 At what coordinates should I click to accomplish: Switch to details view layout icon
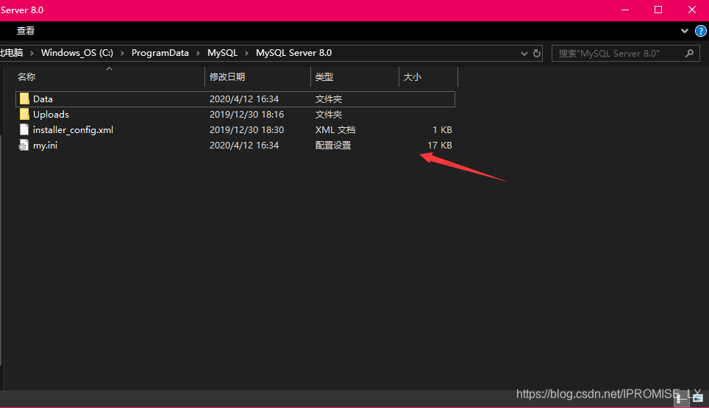681,398
